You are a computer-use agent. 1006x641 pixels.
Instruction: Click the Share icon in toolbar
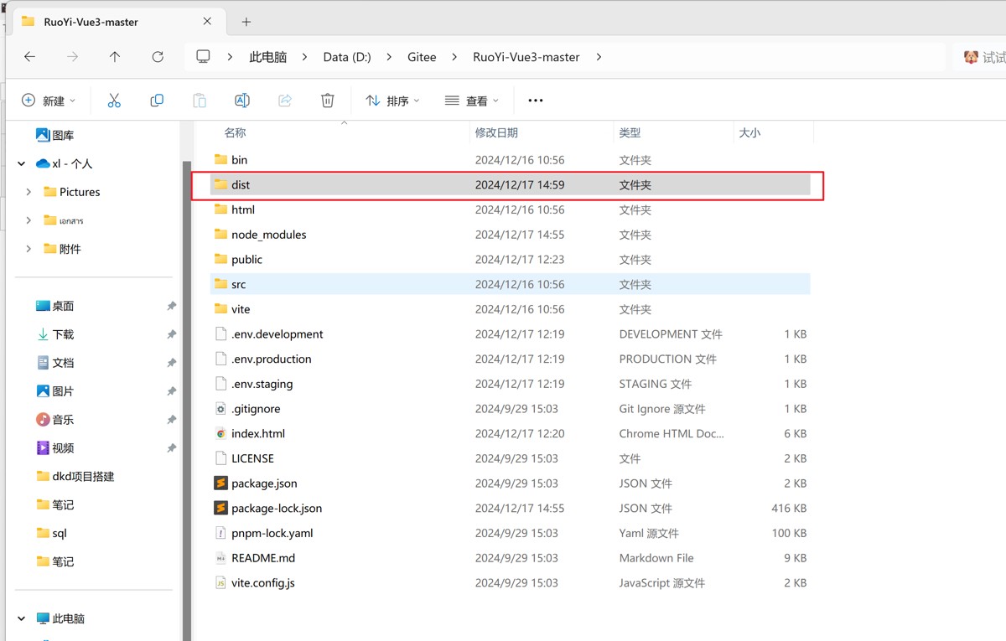tap(285, 101)
